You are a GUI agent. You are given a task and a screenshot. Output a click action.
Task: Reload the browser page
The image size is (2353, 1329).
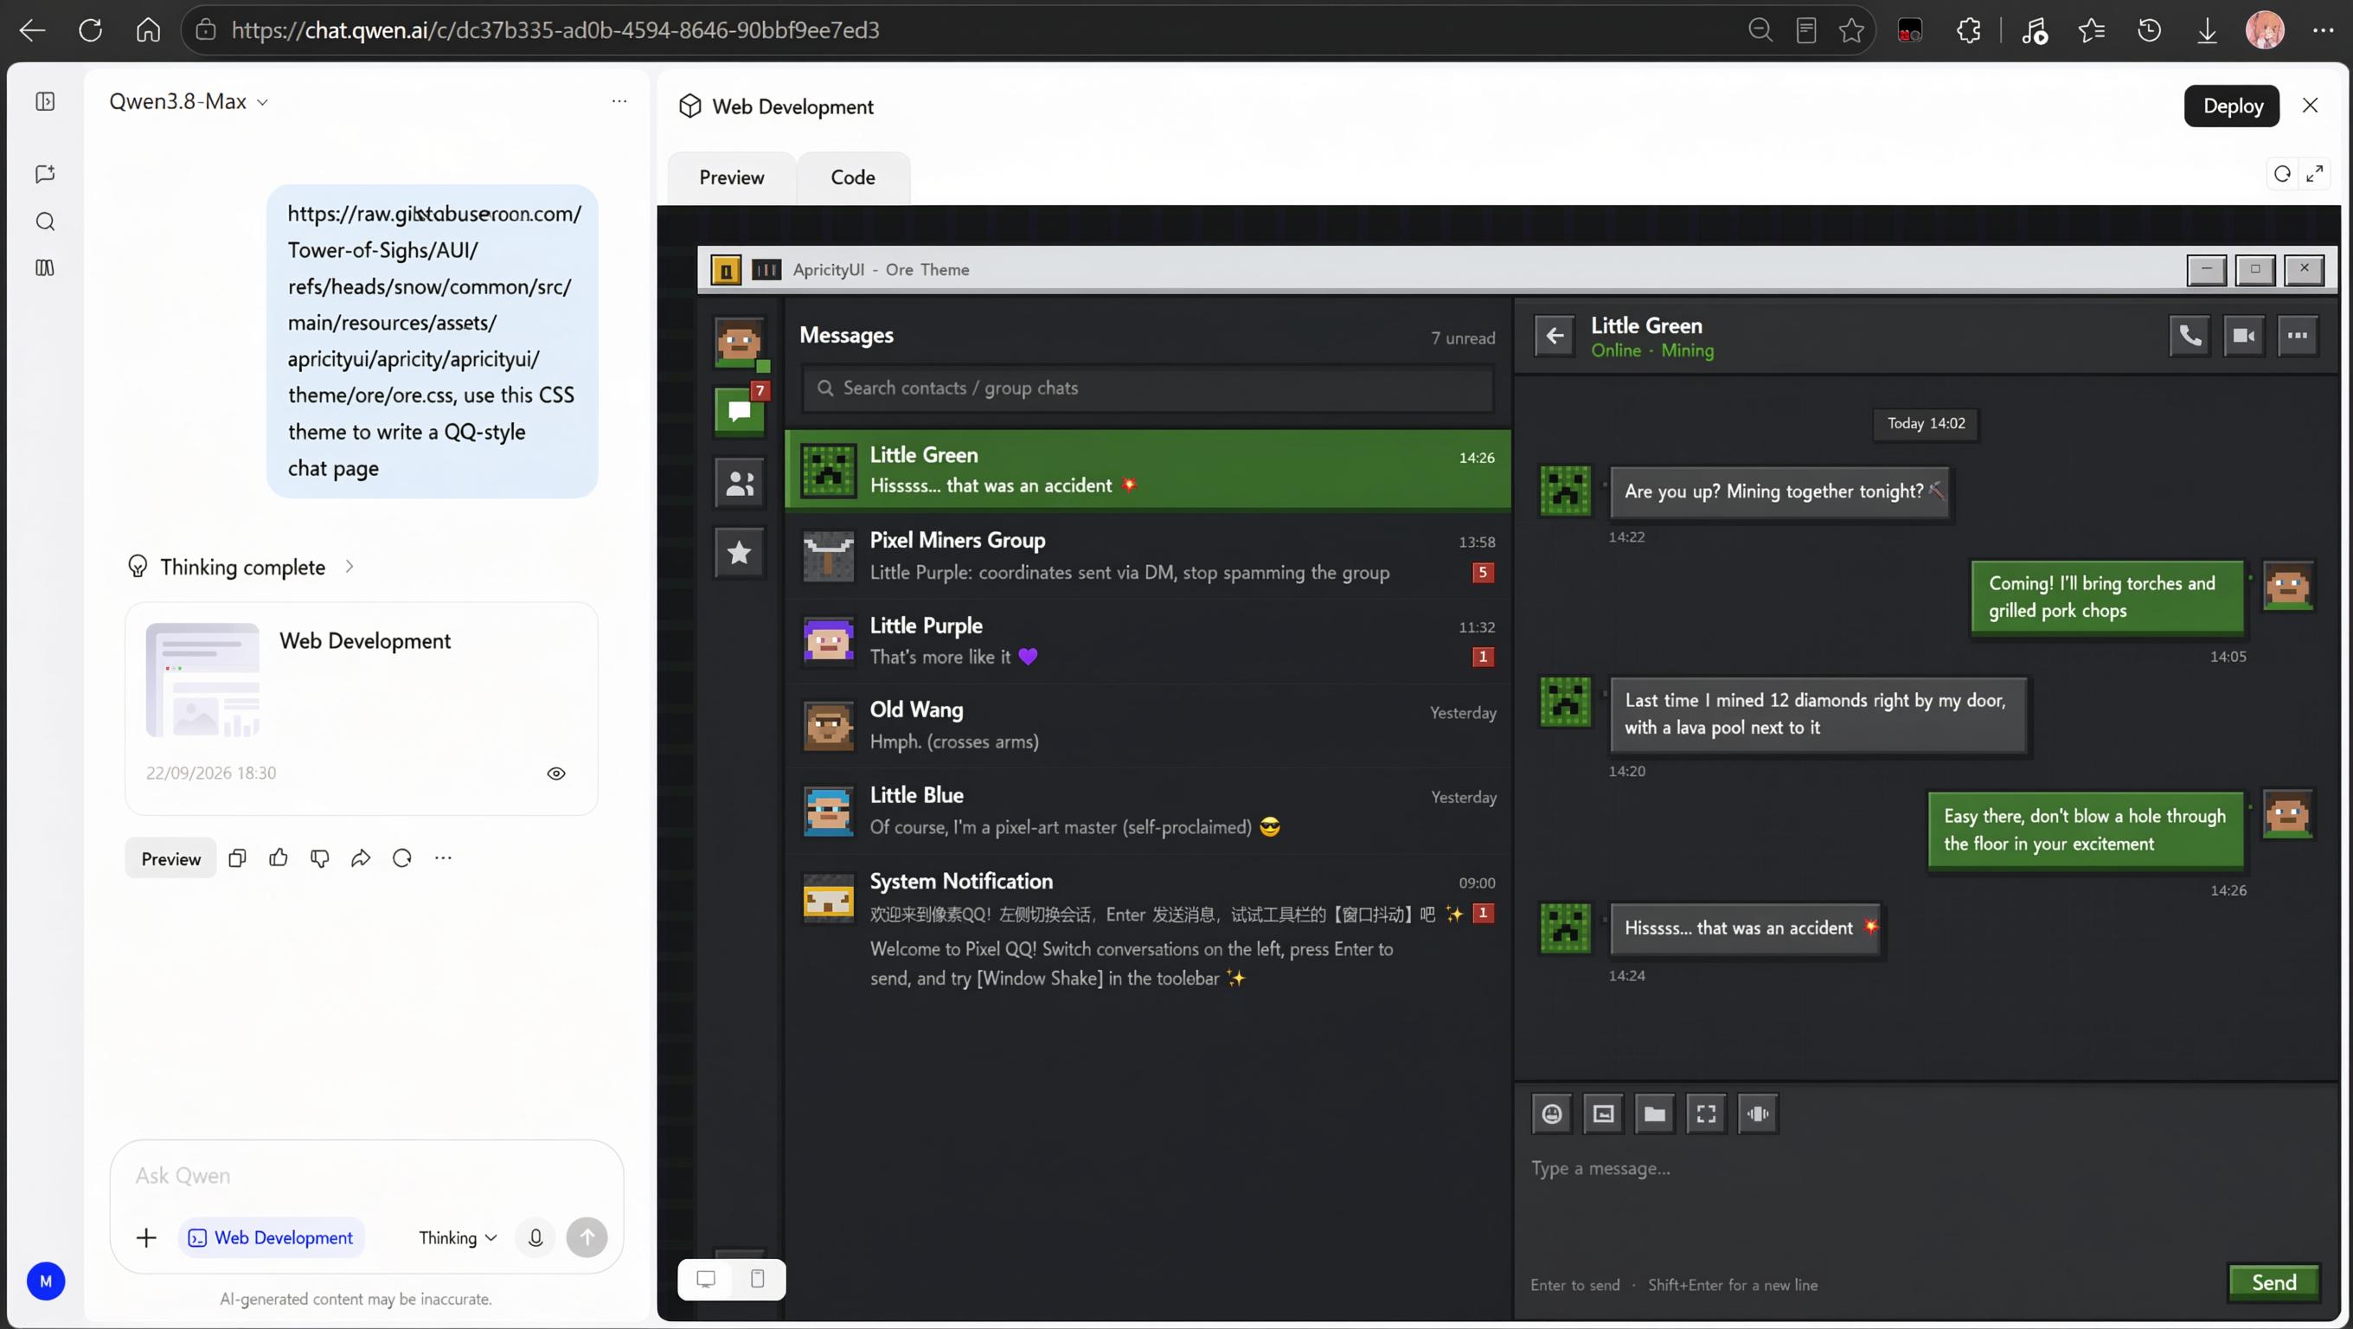click(x=91, y=30)
